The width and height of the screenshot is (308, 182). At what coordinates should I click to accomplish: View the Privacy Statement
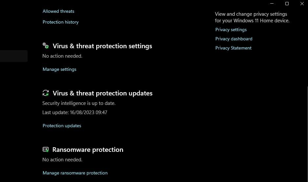(233, 48)
